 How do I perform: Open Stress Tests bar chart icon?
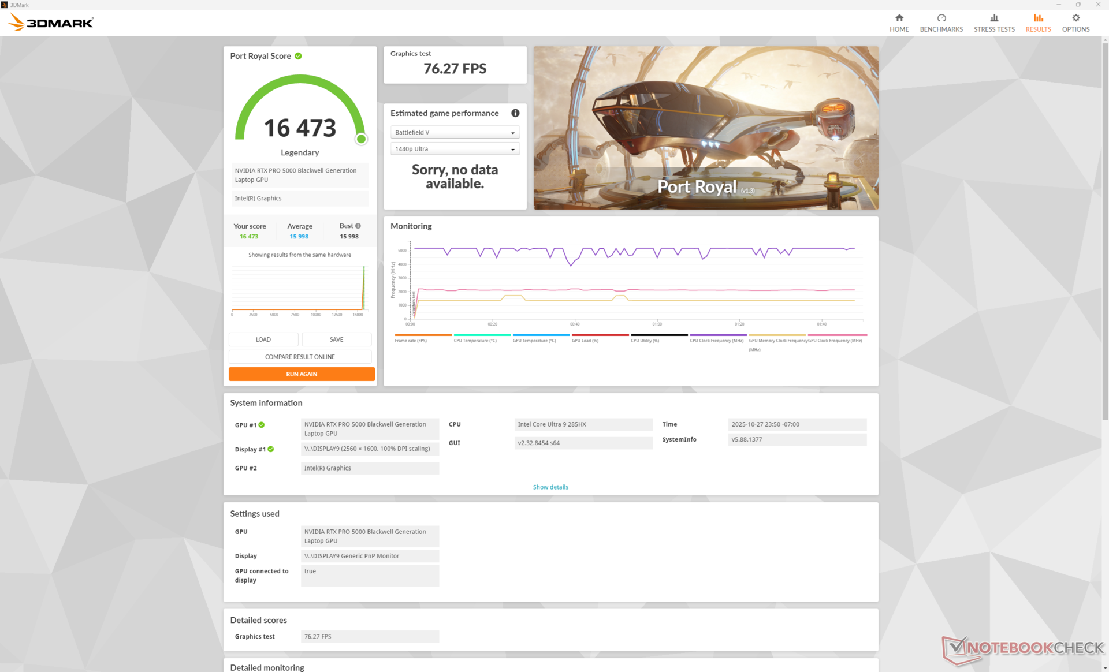pos(993,18)
